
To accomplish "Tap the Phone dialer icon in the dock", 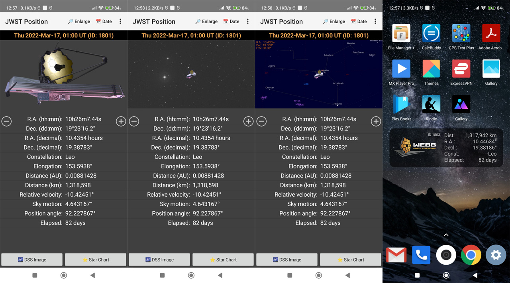I will tap(421, 255).
